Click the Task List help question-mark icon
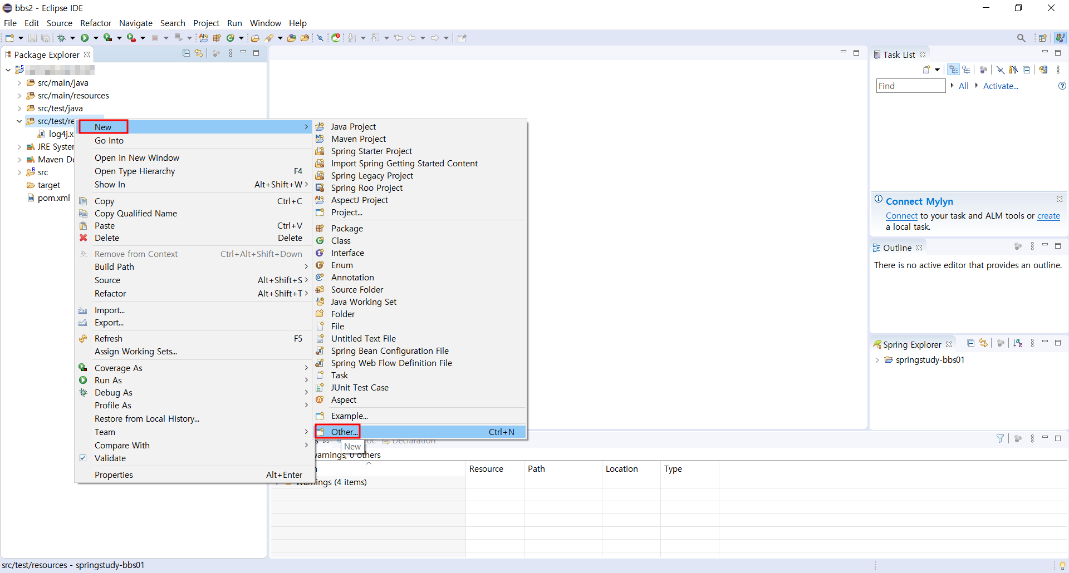This screenshot has width=1069, height=573. pos(1062,86)
